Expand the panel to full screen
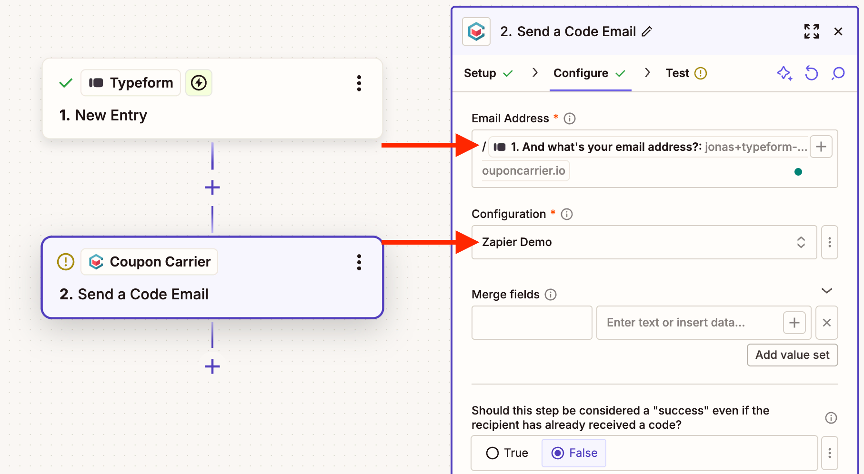The width and height of the screenshot is (864, 474). point(812,31)
